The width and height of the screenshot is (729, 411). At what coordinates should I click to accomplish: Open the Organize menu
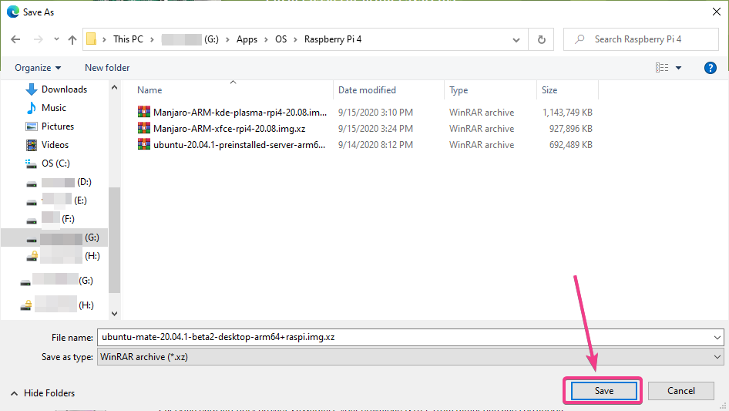[x=38, y=68]
